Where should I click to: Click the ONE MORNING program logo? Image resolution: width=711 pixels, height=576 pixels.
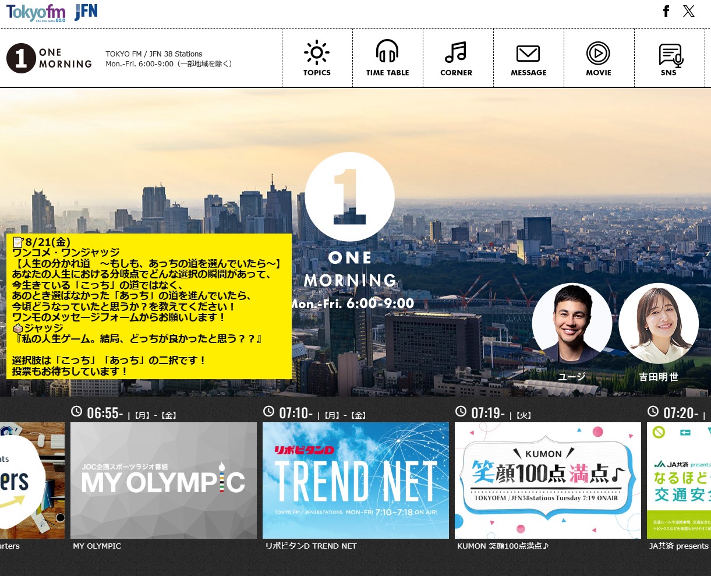(x=49, y=58)
